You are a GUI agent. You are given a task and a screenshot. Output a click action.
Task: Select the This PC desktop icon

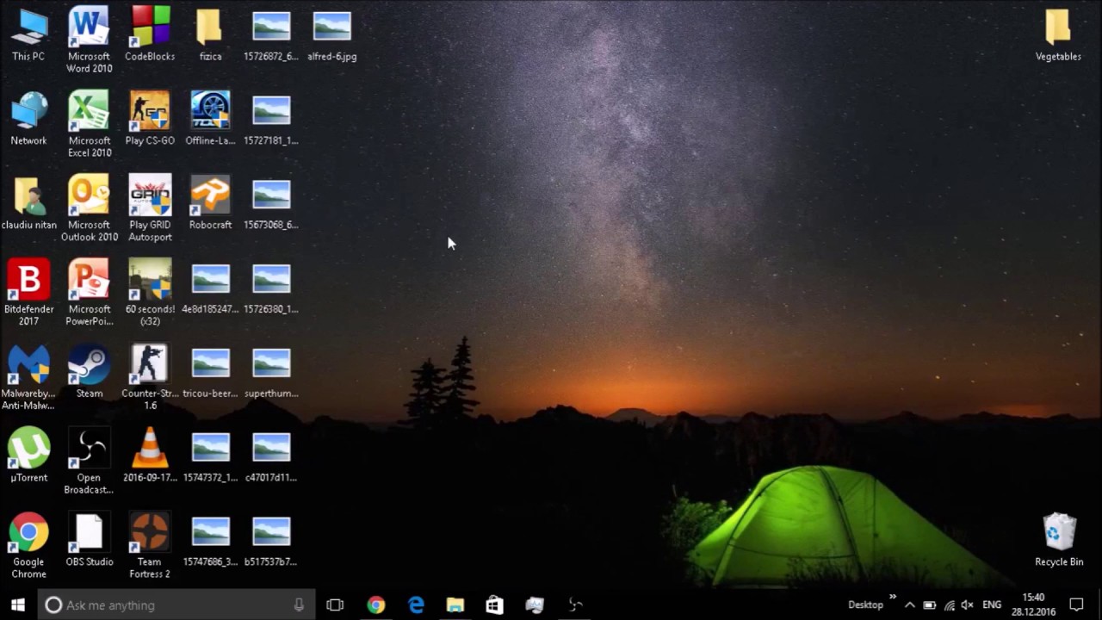28,34
